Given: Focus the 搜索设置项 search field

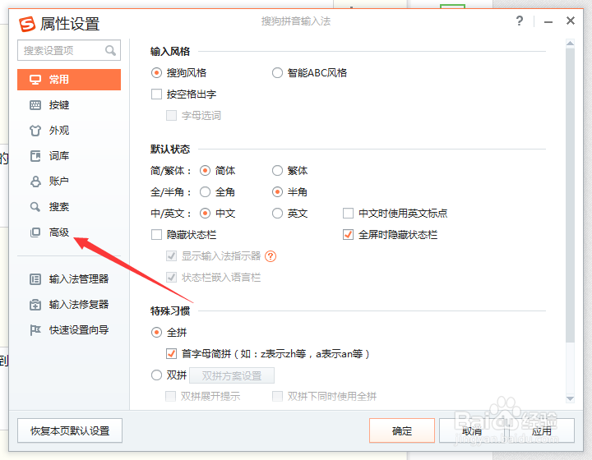Looking at the screenshot, I should [x=69, y=50].
